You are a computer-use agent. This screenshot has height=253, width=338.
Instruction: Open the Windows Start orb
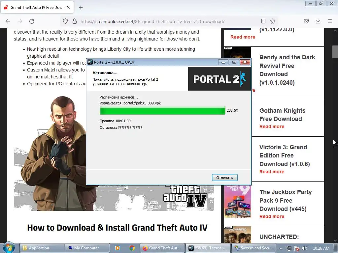coord(9,248)
